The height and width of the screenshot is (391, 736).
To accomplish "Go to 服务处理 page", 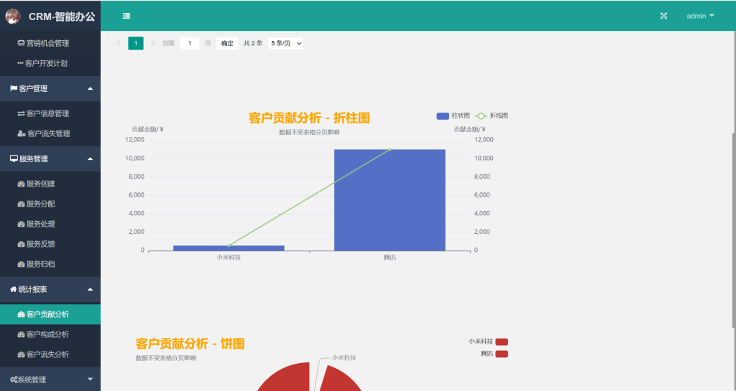I will tap(50, 224).
